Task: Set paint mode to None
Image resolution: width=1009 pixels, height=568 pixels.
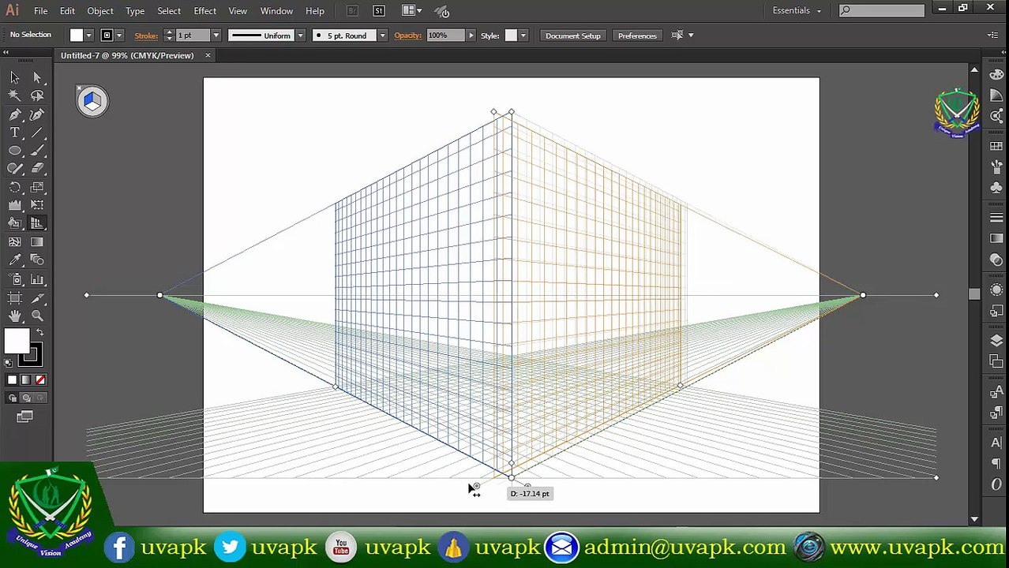Action: coord(40,380)
